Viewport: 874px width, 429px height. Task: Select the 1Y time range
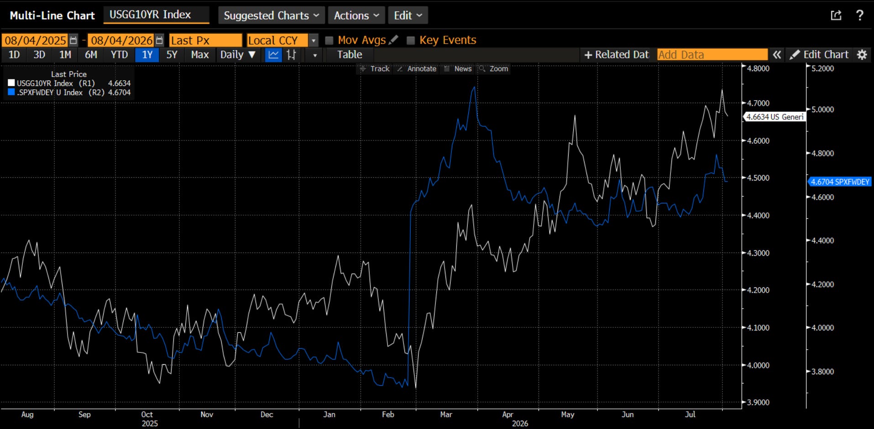[147, 55]
